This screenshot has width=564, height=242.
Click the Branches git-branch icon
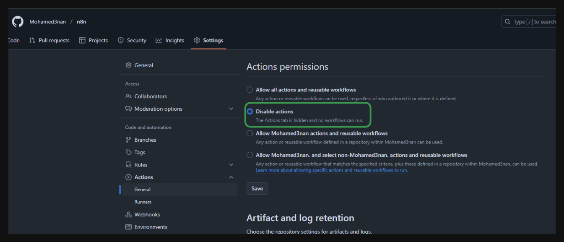128,140
